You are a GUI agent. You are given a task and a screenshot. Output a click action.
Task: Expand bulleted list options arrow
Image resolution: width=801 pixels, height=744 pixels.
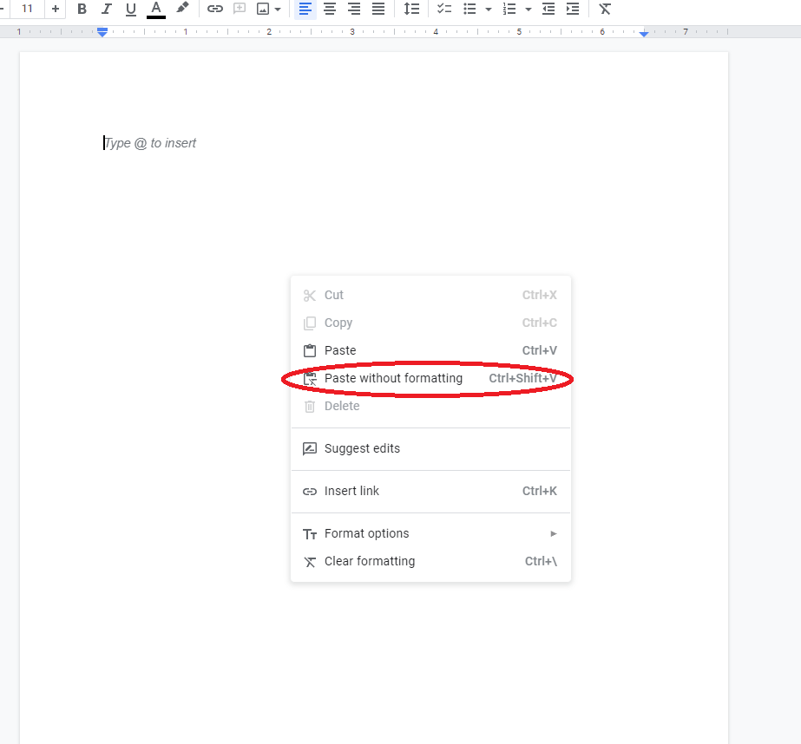click(489, 10)
